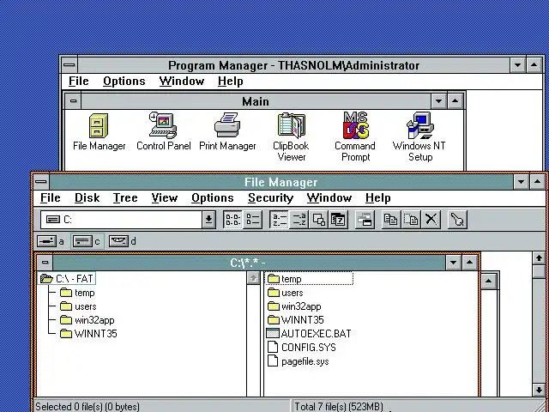This screenshot has height=412, width=549.
Task: Toggle Sort by Size button
Action: (318, 220)
